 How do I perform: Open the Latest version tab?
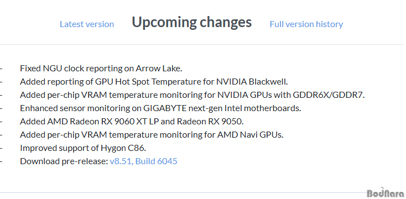(x=87, y=24)
